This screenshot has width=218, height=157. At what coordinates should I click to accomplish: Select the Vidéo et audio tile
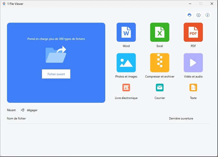coord(193,63)
